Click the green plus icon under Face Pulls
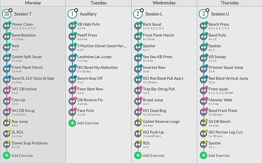The width and height of the screenshot is (262, 163). pyautogui.click(x=72, y=123)
